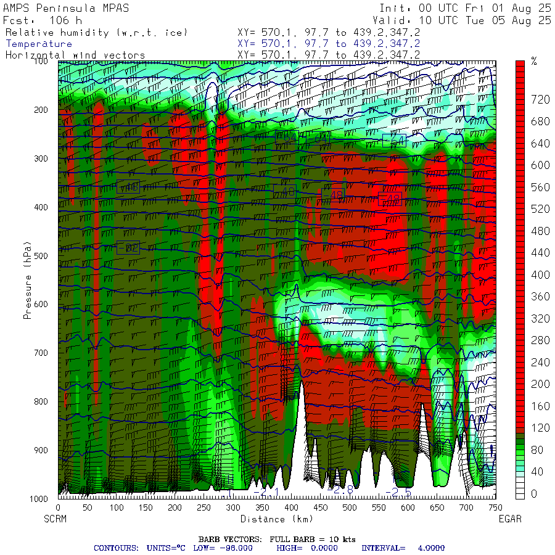Click the 40 label on the color bar
Image resolution: width=555 pixels, height=555 pixels.
click(537, 472)
